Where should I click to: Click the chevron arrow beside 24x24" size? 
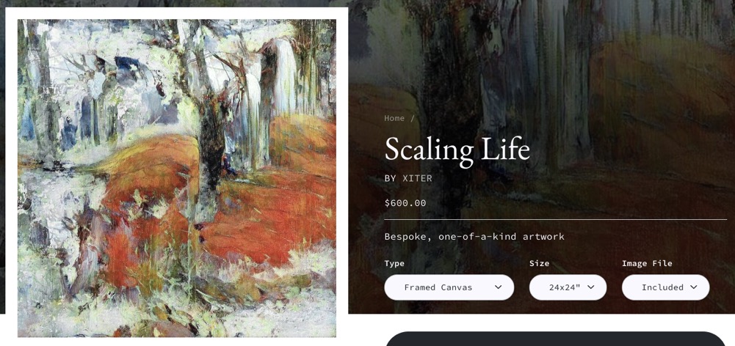click(x=590, y=287)
